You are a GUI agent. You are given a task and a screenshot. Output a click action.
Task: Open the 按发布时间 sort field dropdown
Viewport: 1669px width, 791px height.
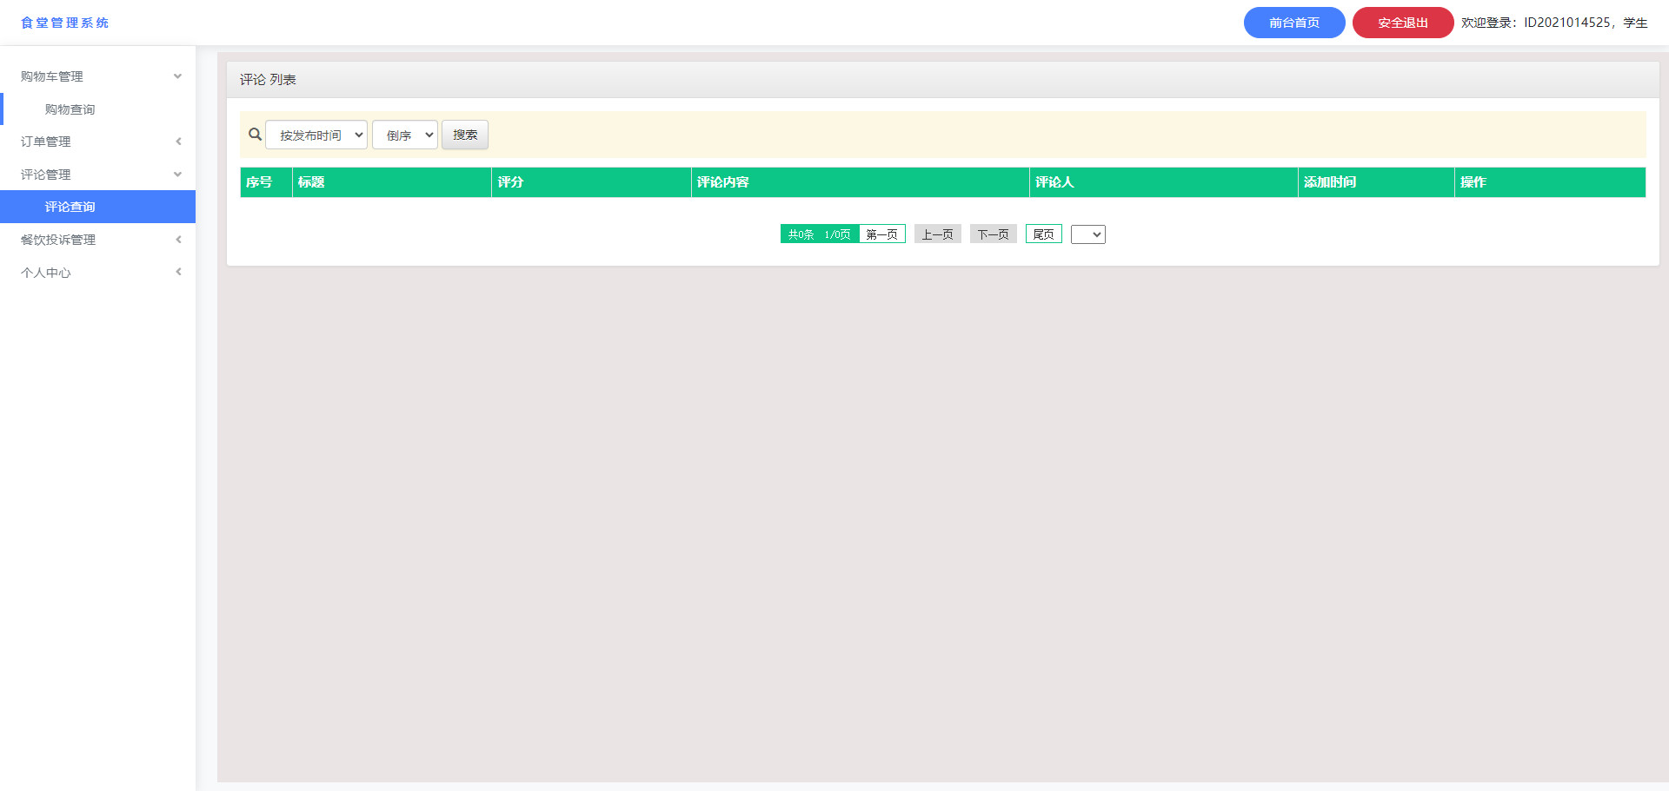click(316, 135)
